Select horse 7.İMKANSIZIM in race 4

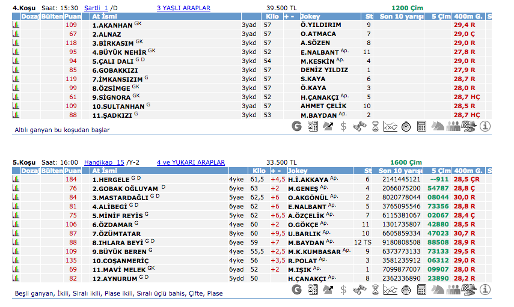tap(117, 79)
